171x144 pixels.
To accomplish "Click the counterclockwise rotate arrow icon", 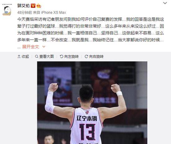I will [x=62, y=56].
